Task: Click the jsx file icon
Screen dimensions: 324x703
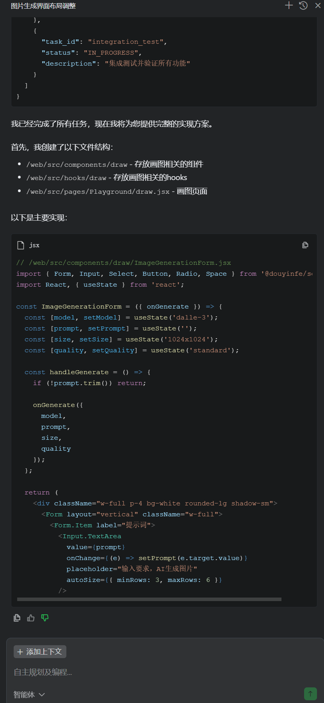Action: (x=21, y=245)
